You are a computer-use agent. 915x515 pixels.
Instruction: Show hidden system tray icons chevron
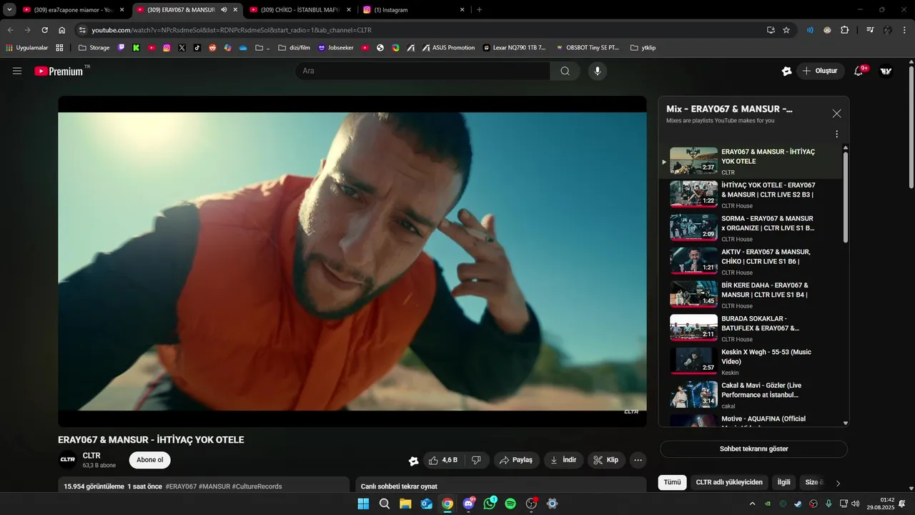(x=752, y=504)
